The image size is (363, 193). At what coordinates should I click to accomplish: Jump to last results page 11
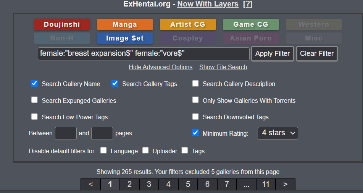[x=266, y=184]
